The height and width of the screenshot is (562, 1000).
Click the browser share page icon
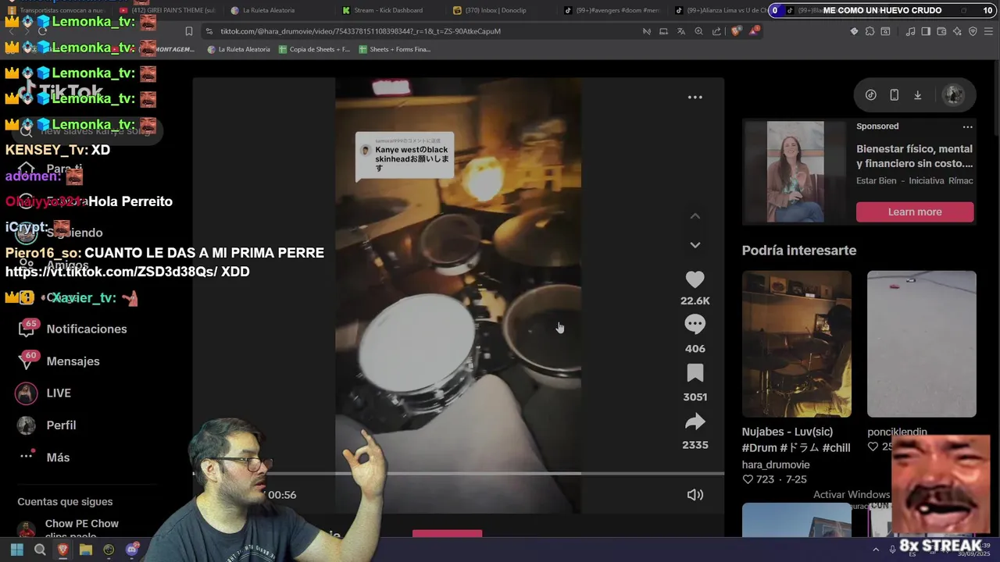(x=716, y=31)
